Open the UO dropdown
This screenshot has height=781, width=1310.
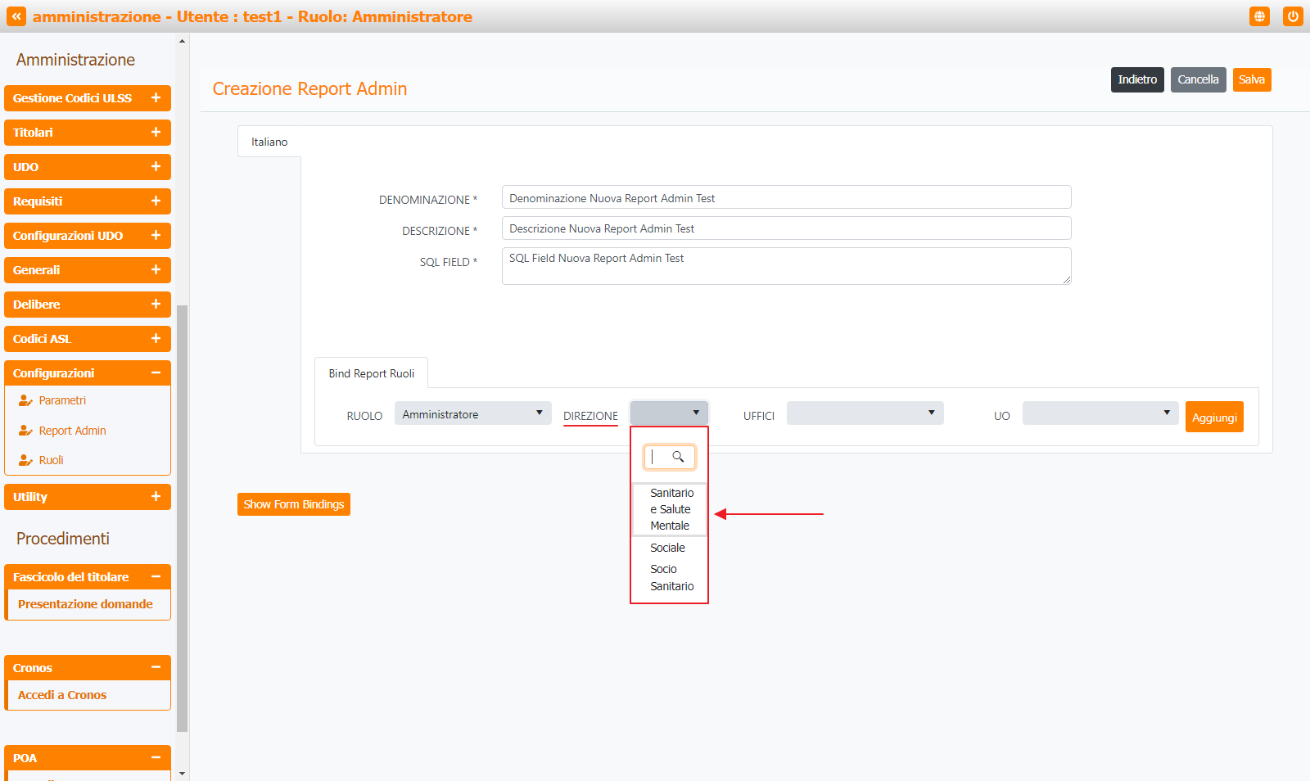tap(1100, 413)
